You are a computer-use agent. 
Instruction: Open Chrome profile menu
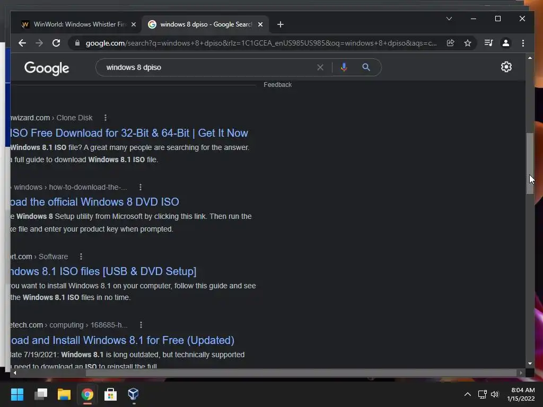pos(505,43)
